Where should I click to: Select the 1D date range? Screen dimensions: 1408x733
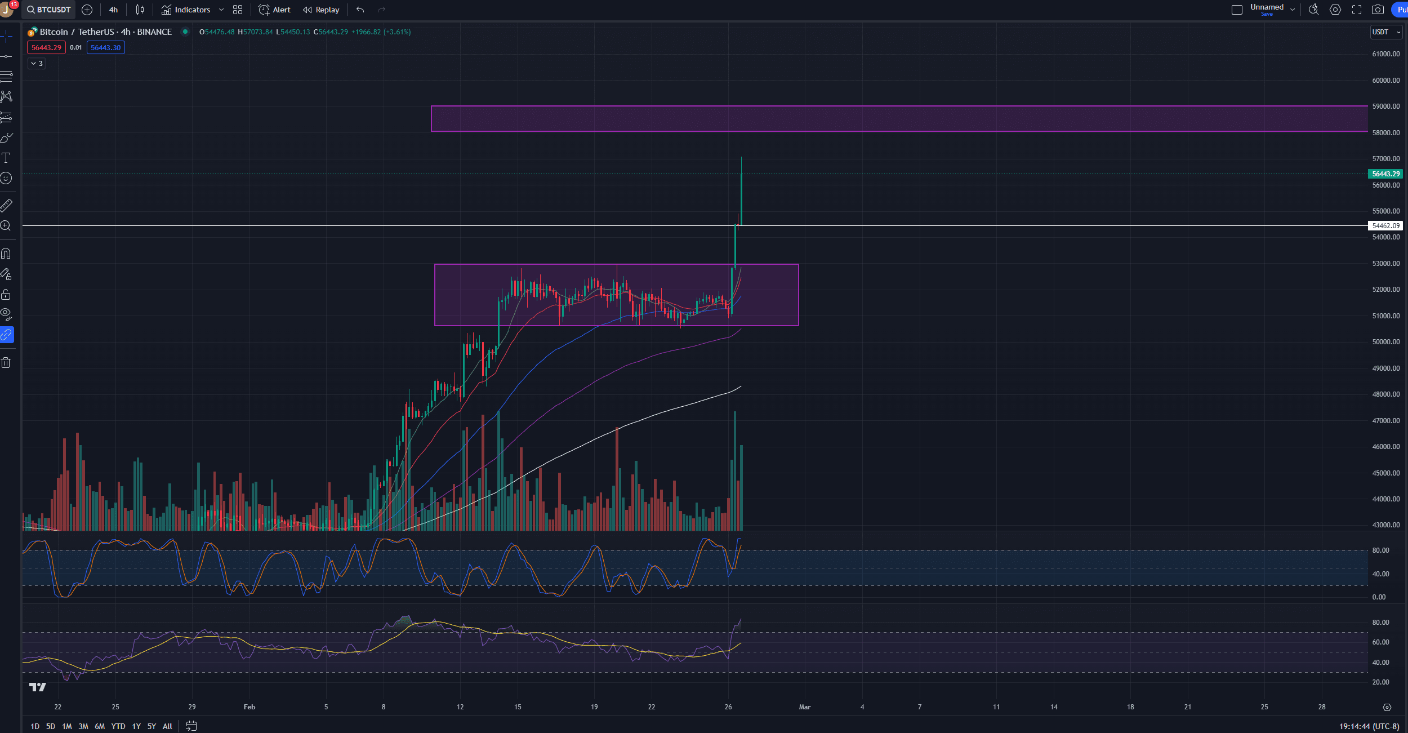(x=35, y=726)
